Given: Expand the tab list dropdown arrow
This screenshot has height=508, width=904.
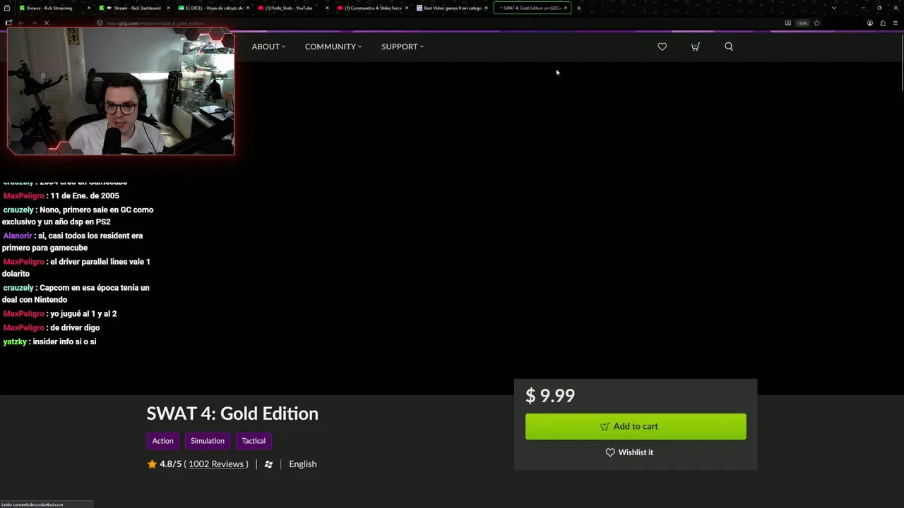Looking at the screenshot, I should [834, 8].
